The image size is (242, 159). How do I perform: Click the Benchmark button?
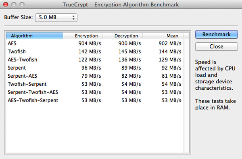click(x=216, y=34)
